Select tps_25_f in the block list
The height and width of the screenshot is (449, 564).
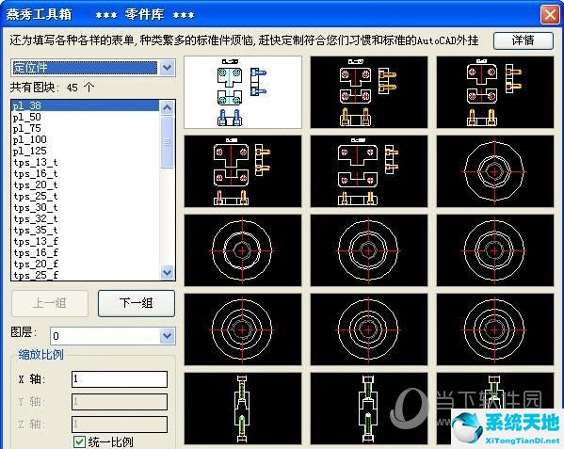click(x=86, y=275)
